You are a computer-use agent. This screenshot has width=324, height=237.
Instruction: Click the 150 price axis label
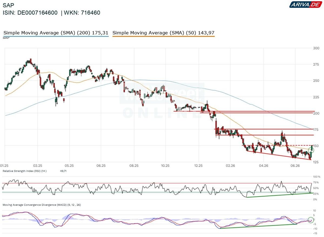[x=316, y=146]
